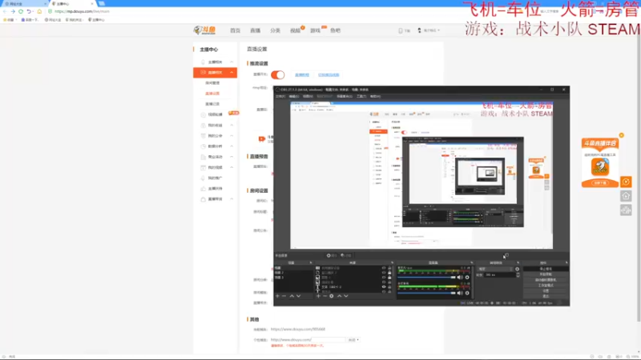The height and width of the screenshot is (360, 641).
Task: Mute the second audio channel speaker in OBS mixer
Action: click(460, 293)
